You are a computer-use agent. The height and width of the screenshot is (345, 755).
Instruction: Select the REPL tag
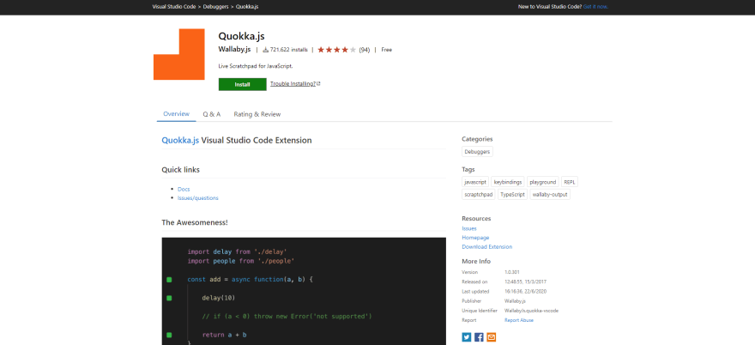569,182
